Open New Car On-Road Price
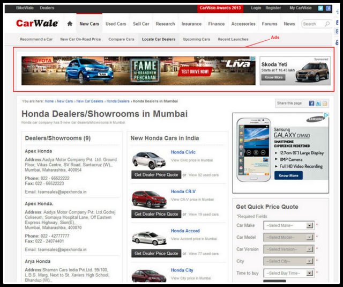Viewport: 343px width, 287px height. point(80,39)
